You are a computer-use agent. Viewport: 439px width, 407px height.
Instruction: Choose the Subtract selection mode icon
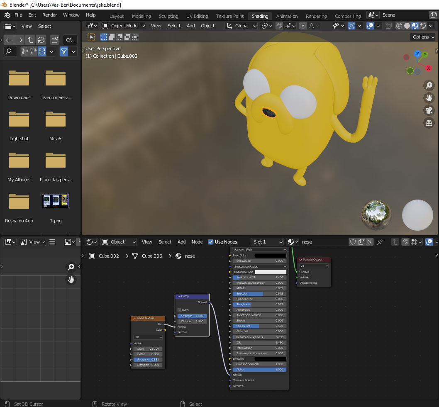[x=120, y=37]
